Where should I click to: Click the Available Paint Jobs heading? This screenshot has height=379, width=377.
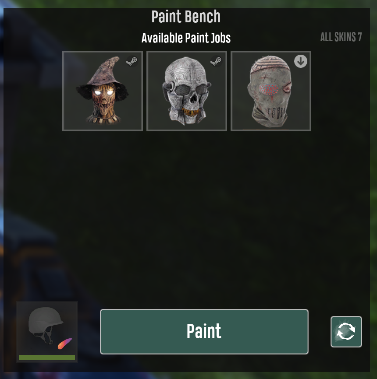[186, 38]
